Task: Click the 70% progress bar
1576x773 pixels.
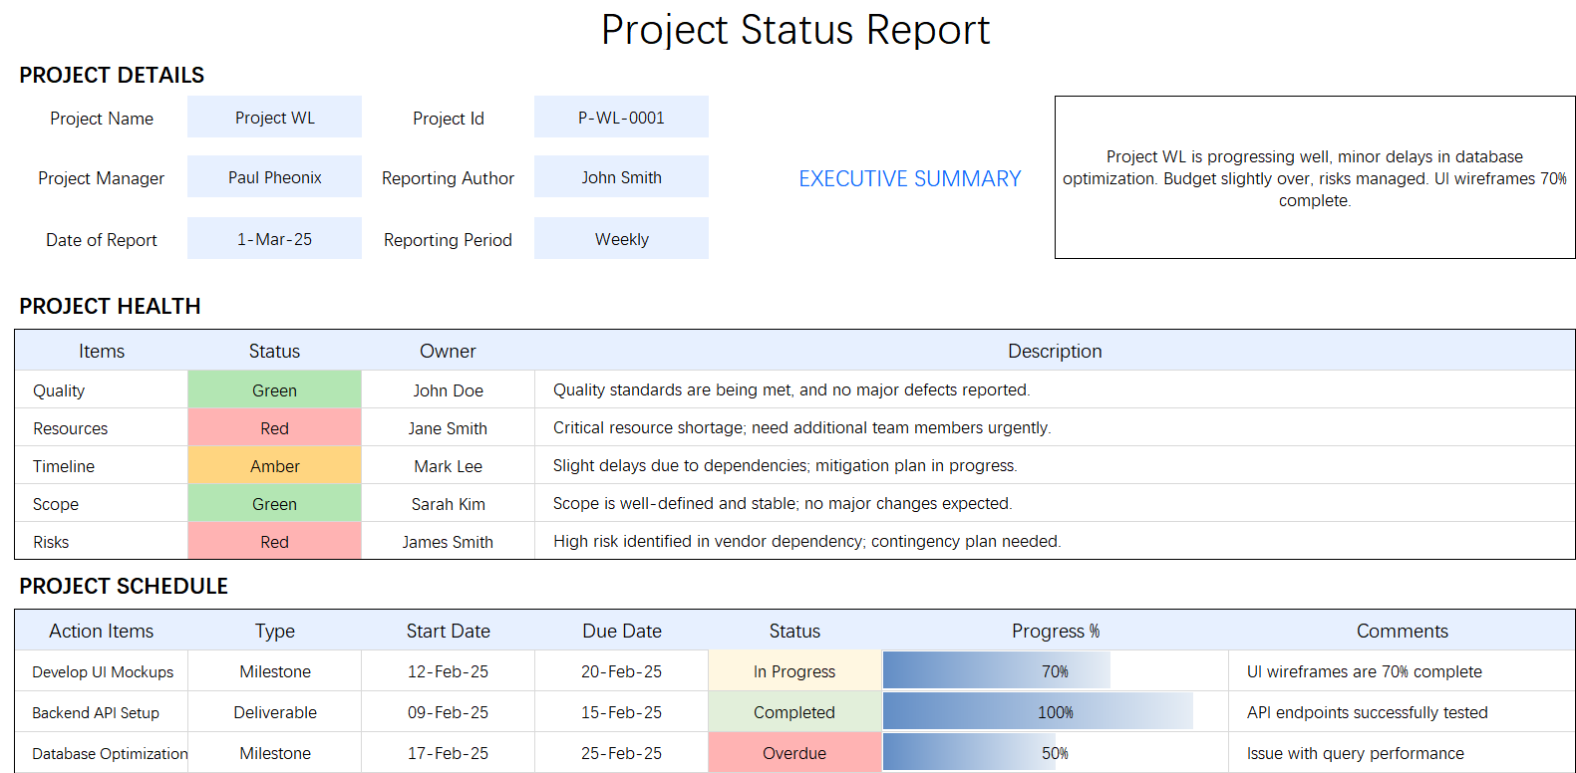Action: tap(997, 671)
